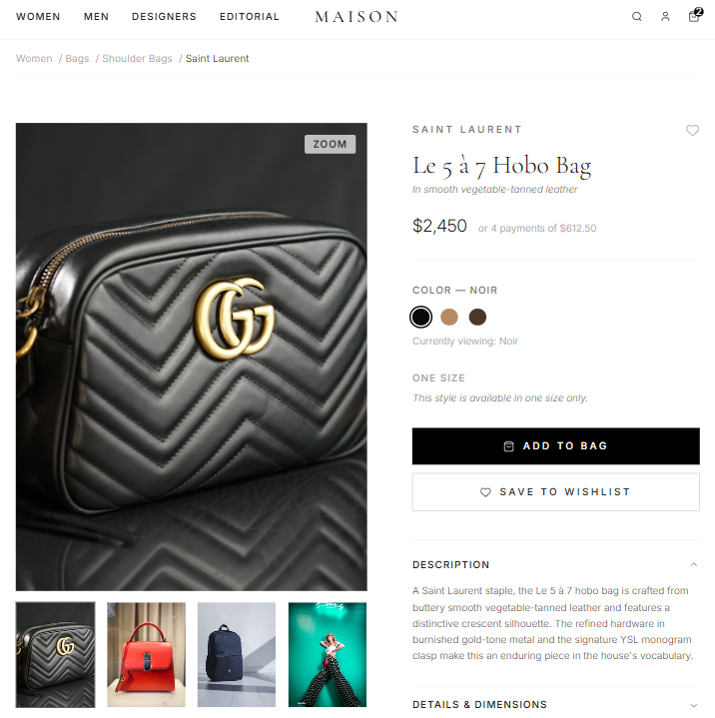The height and width of the screenshot is (718, 715).
Task: View the red handbag thumbnail
Action: click(146, 655)
